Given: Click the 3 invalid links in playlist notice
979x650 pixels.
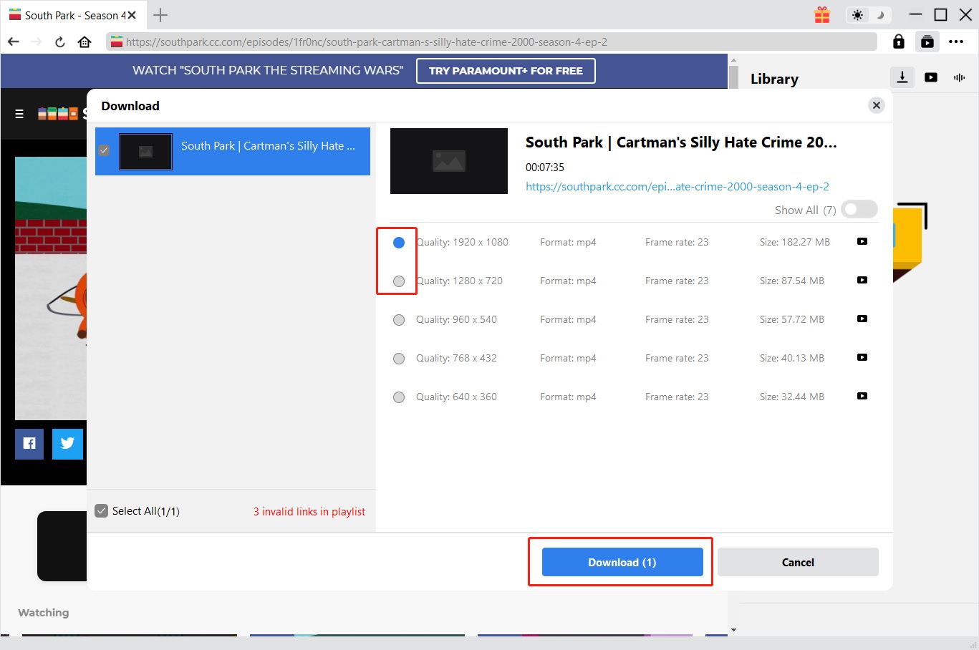Looking at the screenshot, I should tap(309, 511).
